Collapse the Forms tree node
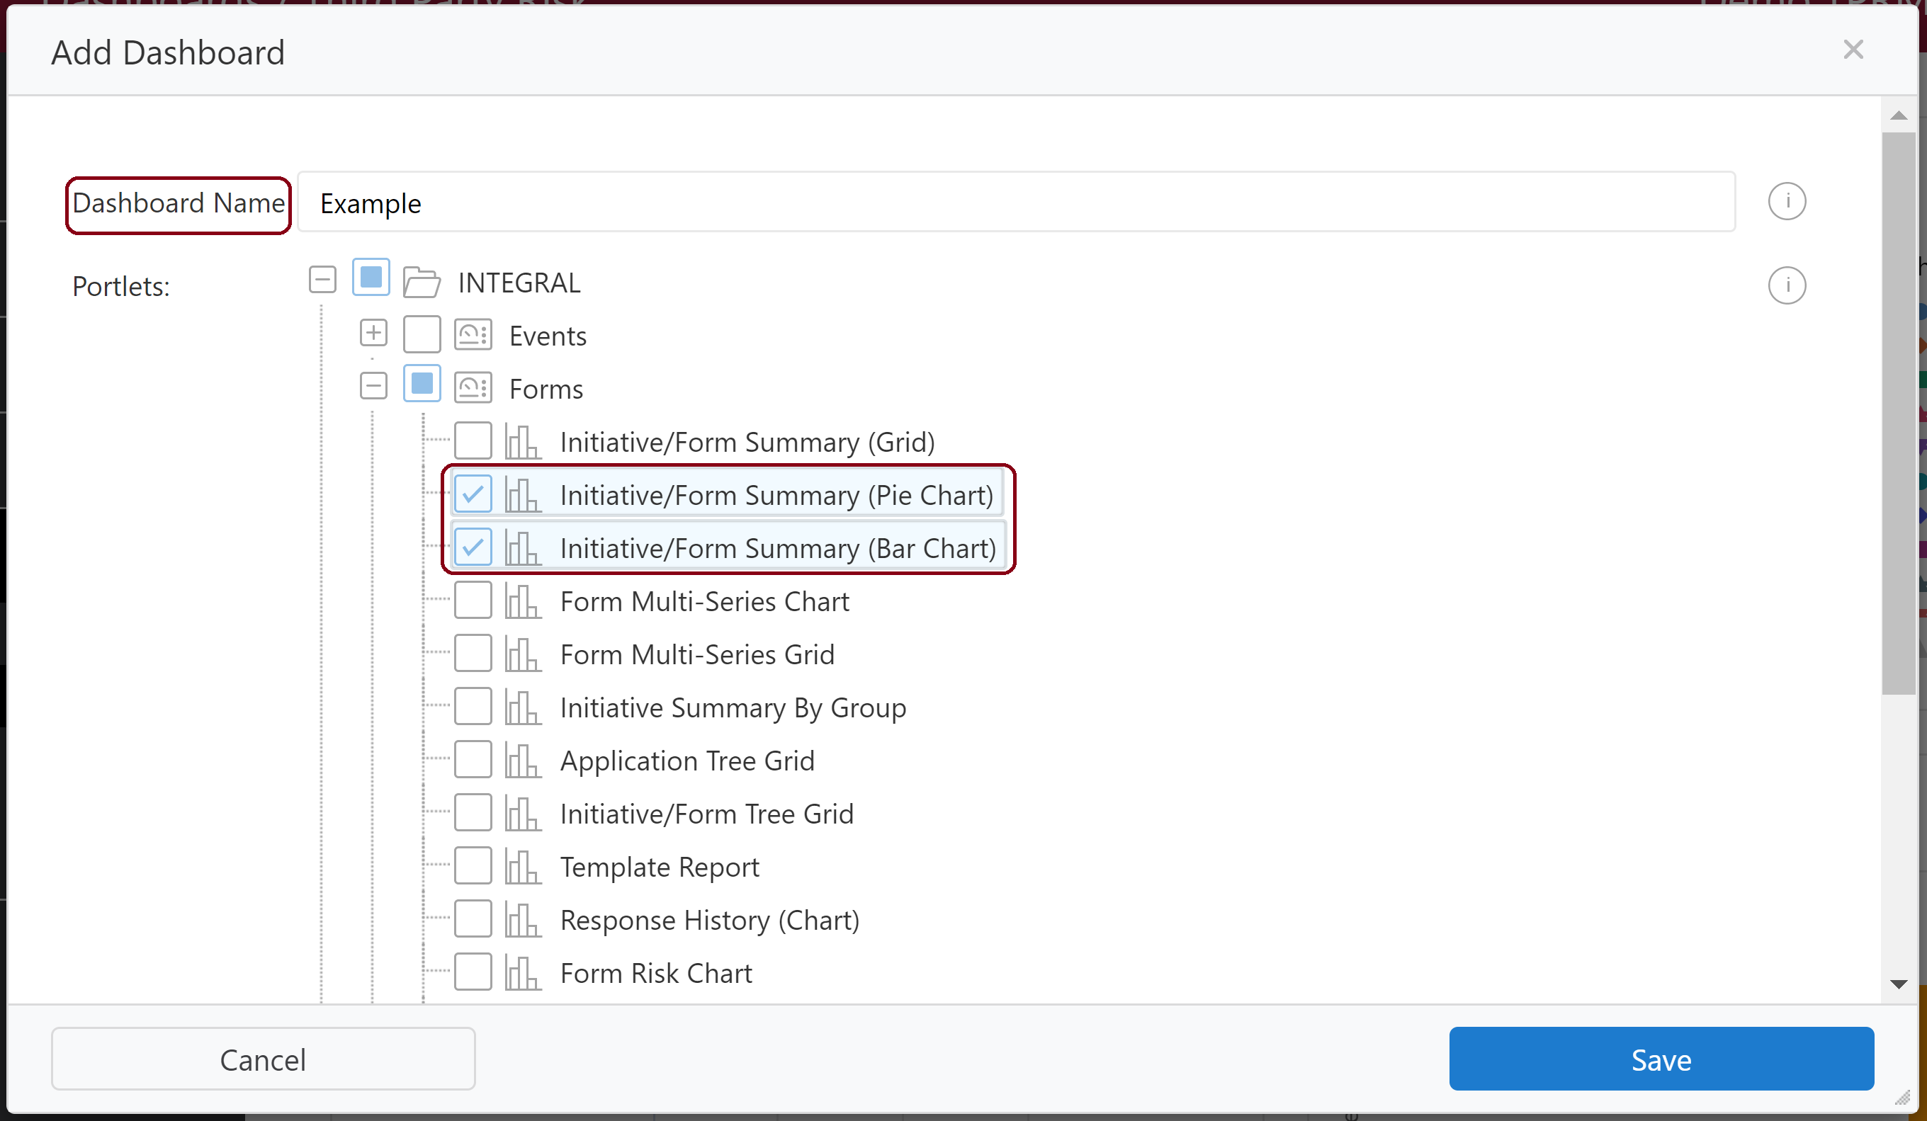This screenshot has width=1927, height=1121. (x=373, y=385)
